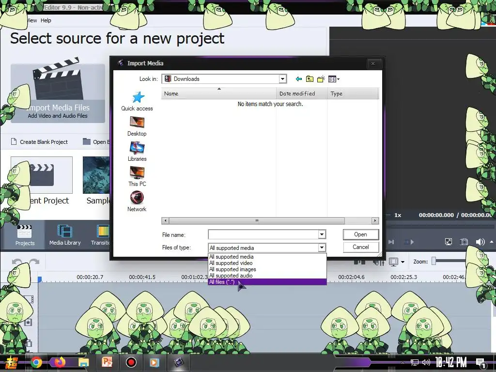Choose All supported media option
Viewport: 496px width, 372px height.
point(267,257)
